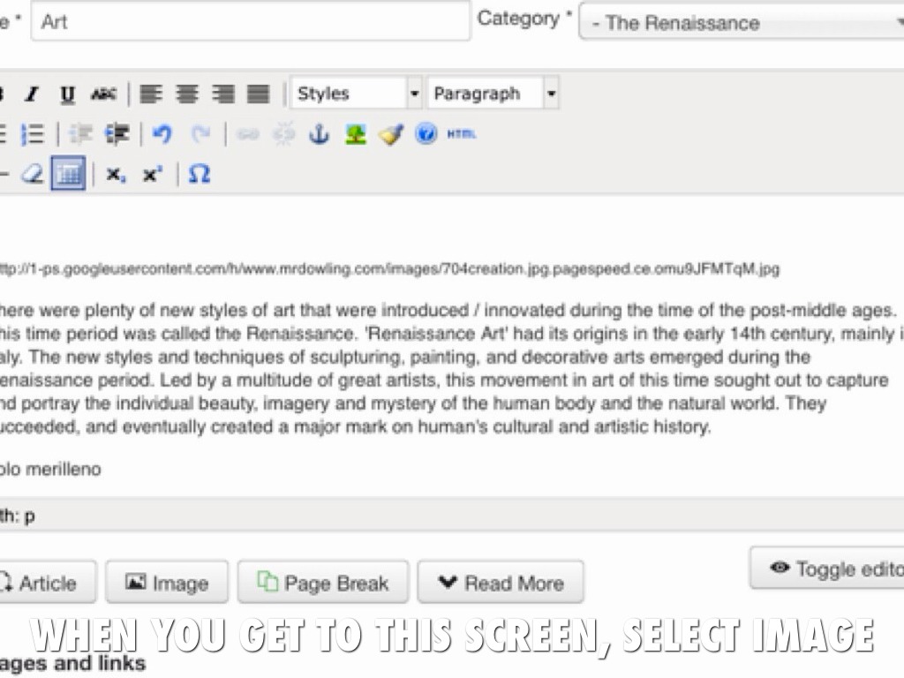The height and width of the screenshot is (678, 904).
Task: Center align the text
Action: click(187, 94)
